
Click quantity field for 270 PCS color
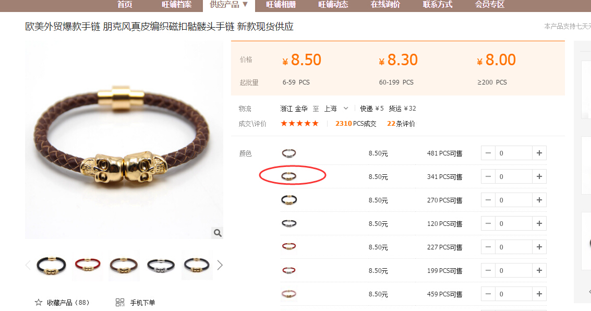(514, 200)
